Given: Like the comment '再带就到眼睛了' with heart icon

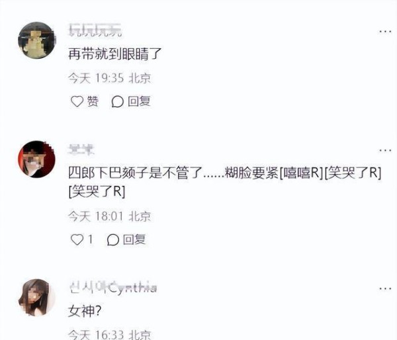Looking at the screenshot, I should pyautogui.click(x=77, y=101).
